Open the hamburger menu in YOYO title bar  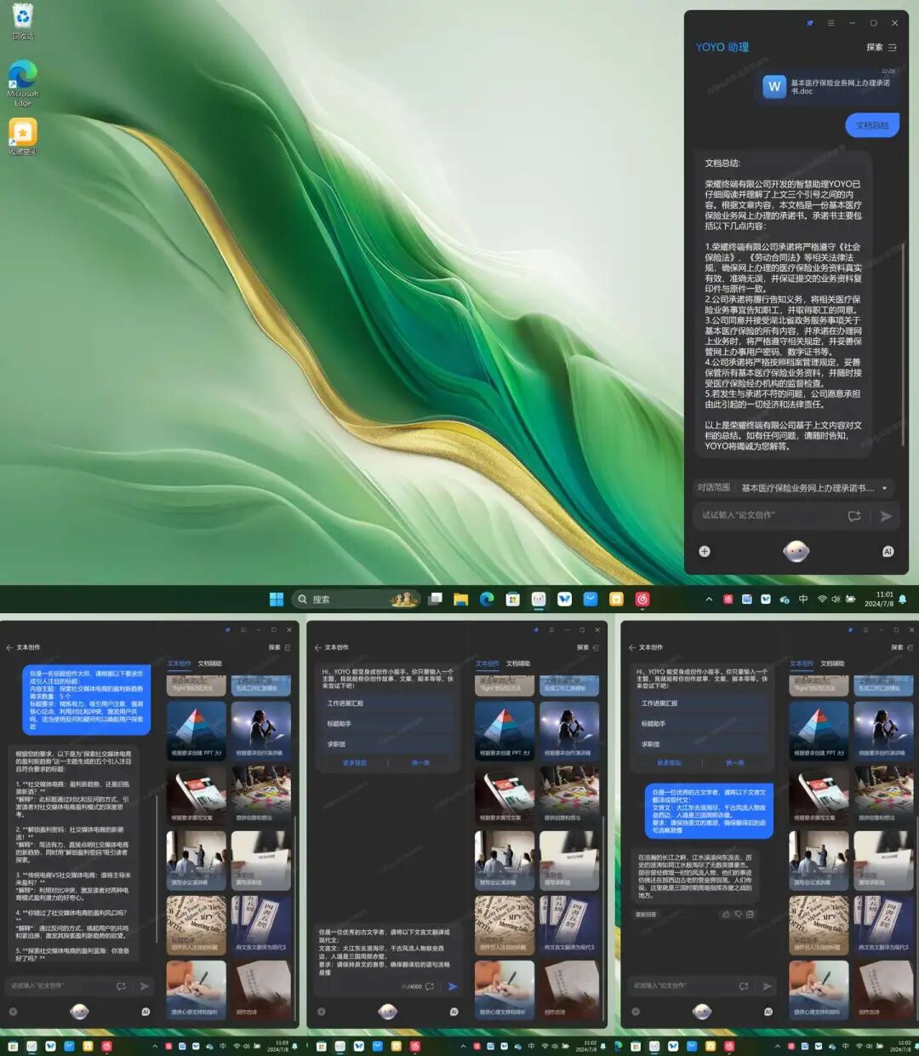click(831, 23)
